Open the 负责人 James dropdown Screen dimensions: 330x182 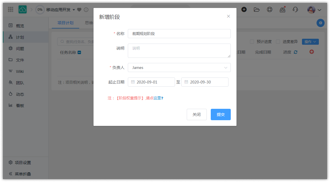click(179, 68)
